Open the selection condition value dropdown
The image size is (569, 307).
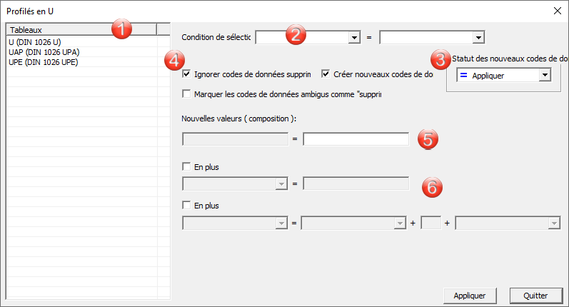[x=478, y=37]
